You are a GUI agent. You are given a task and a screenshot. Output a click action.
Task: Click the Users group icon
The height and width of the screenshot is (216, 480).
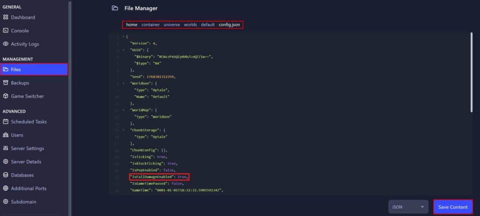tap(6, 135)
